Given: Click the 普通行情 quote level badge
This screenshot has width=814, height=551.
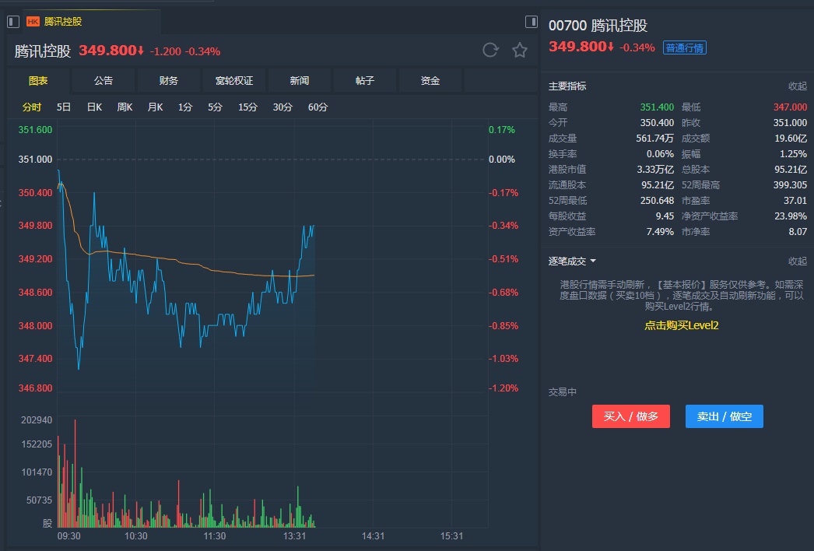Looking at the screenshot, I should click(x=685, y=48).
